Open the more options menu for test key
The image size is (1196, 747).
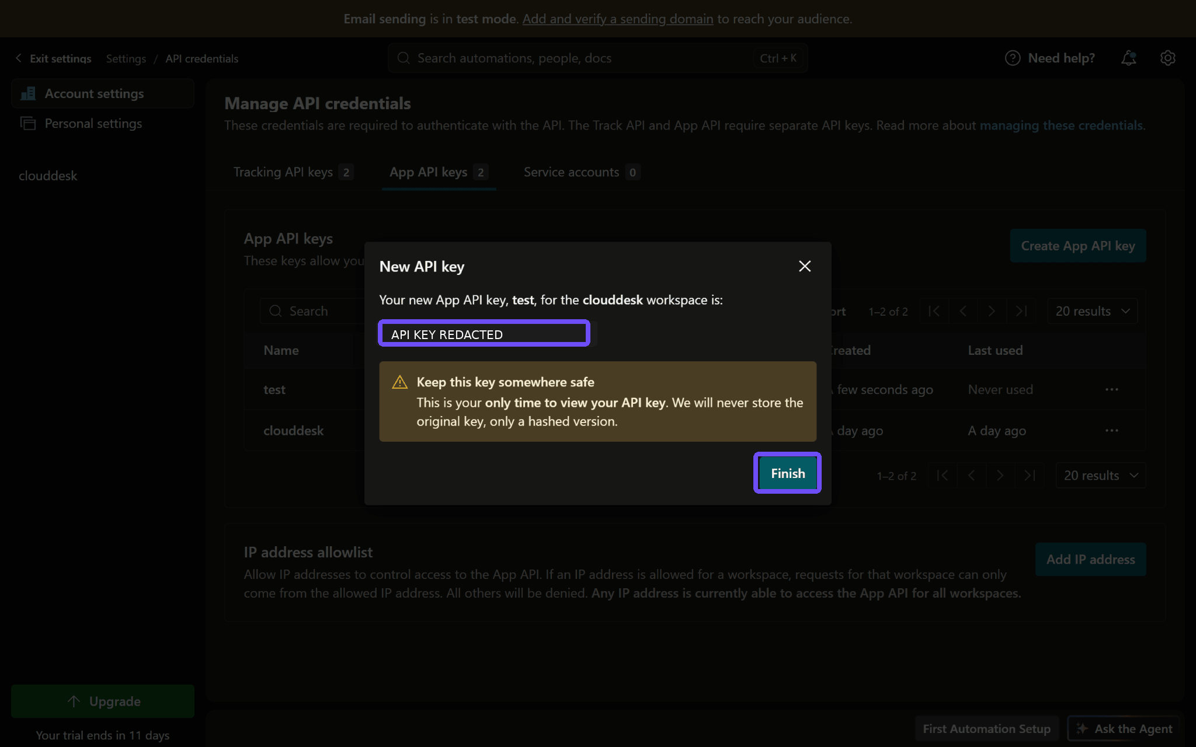tap(1111, 389)
